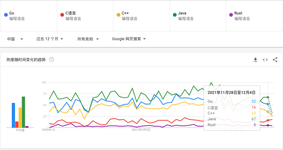Select the Go search term card
The width and height of the screenshot is (283, 150).
pyautogui.click(x=29, y=16)
